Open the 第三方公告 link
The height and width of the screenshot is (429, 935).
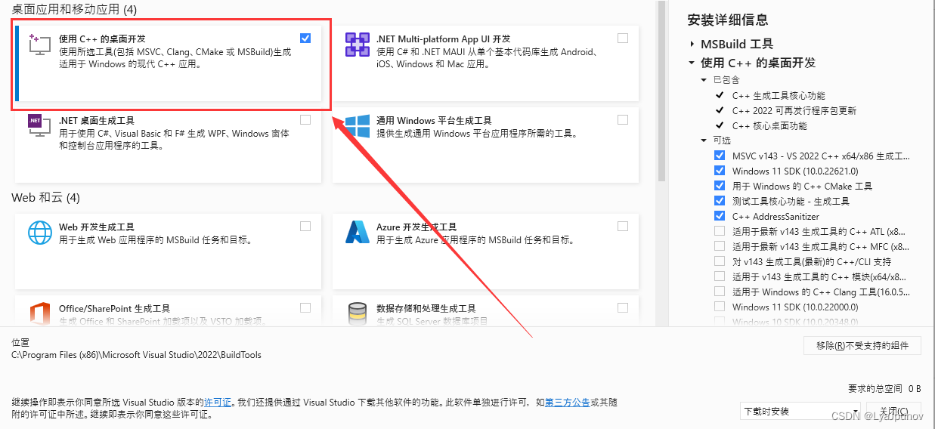tap(567, 403)
